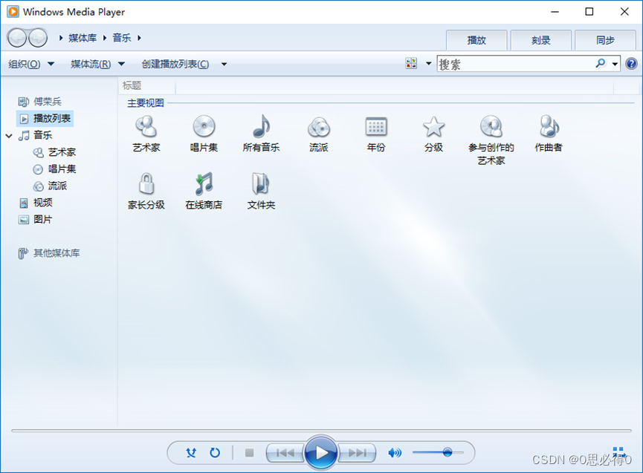This screenshot has height=473, width=643.
Task: Expand the view options dropdown arrow
Action: tap(428, 63)
